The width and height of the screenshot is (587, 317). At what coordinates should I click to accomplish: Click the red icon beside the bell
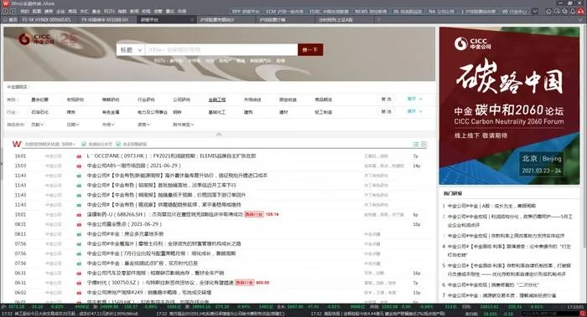tap(580, 11)
